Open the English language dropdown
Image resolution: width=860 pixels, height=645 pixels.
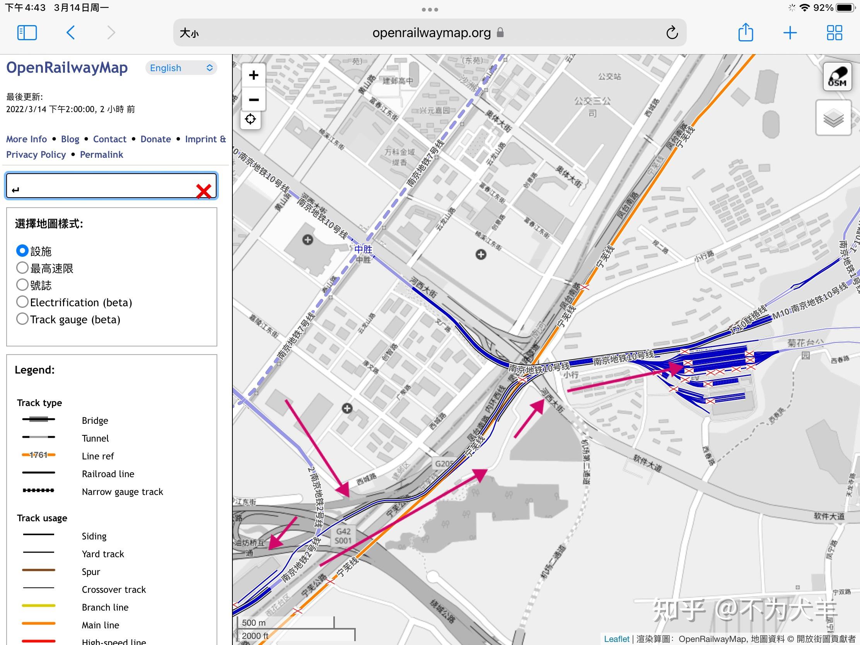(181, 68)
